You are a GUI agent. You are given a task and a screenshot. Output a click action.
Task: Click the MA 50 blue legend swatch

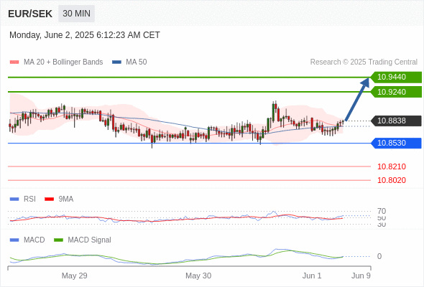pyautogui.click(x=116, y=62)
